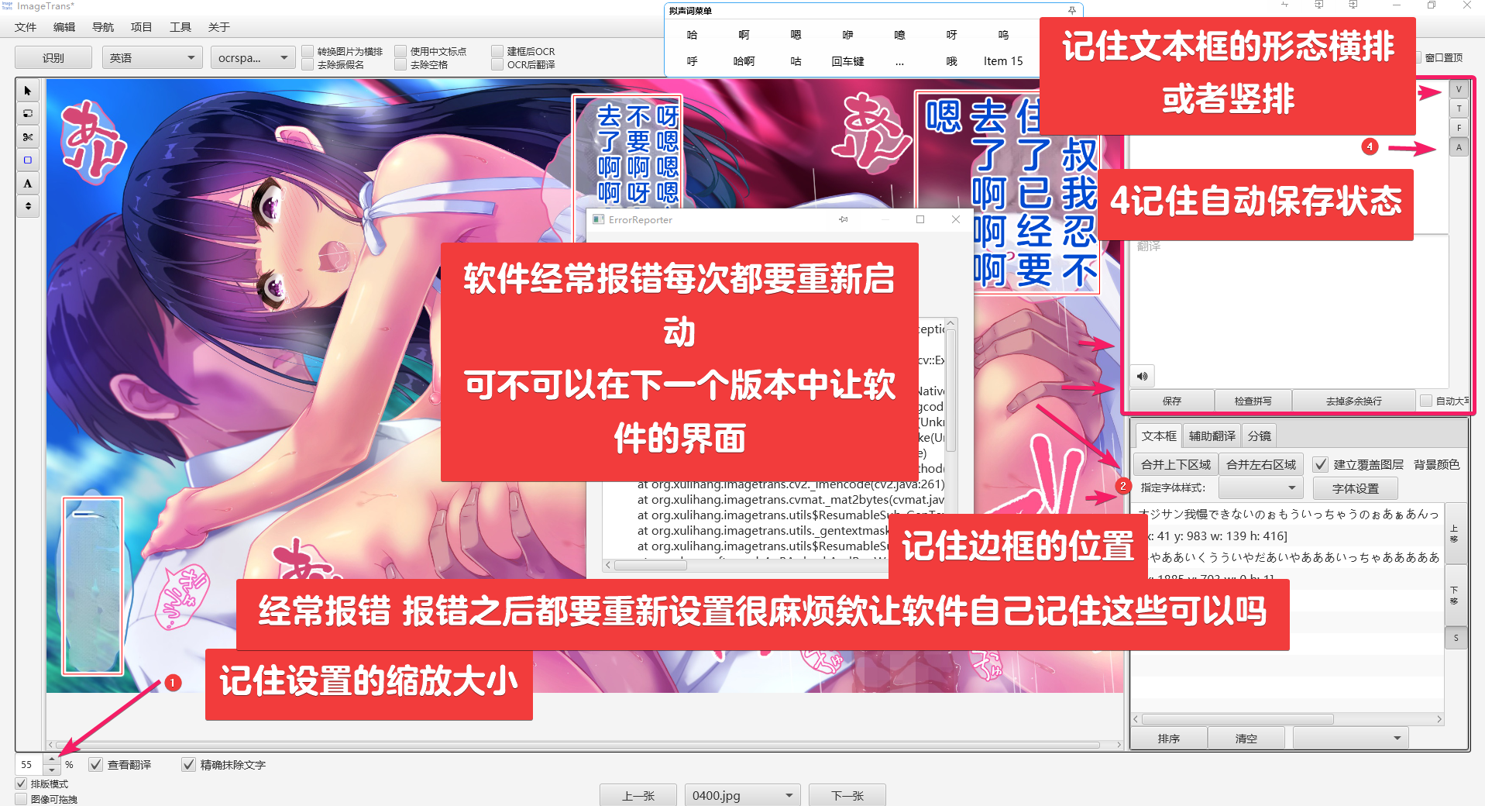Screen dimensions: 1485x806
Task: Click the F button beside source text
Action: coord(1459,128)
